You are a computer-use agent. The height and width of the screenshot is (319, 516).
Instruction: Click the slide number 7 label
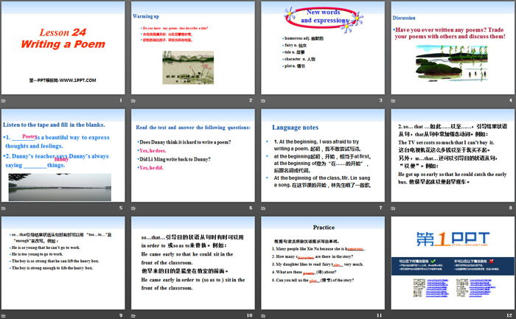[x=381, y=208]
